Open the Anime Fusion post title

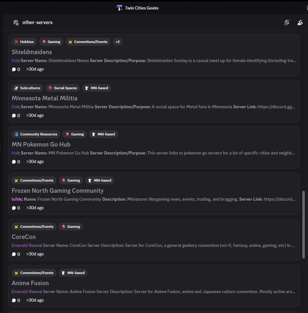30,283
